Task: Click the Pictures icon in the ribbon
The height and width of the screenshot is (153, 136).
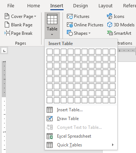Action: point(70,16)
